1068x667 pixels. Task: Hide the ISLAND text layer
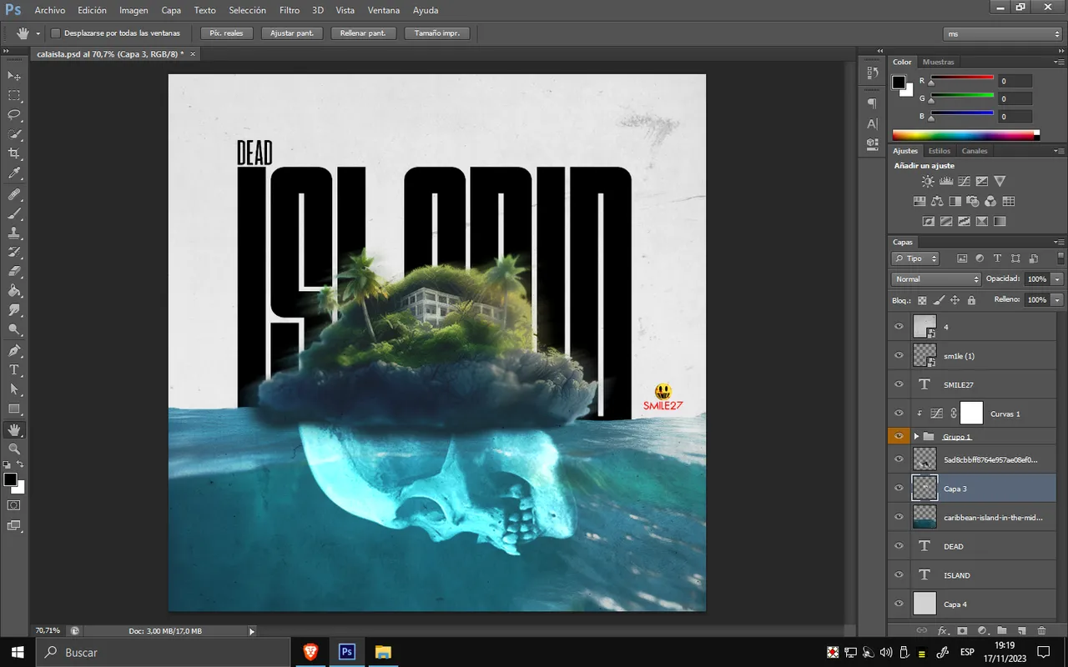[899, 574]
